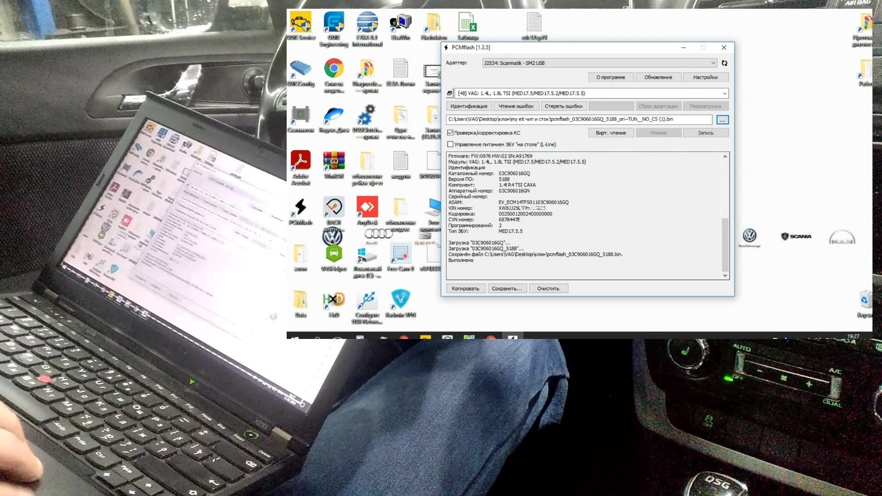
Task: Launch the PCMflash desktop shortcut
Action: coord(300,211)
